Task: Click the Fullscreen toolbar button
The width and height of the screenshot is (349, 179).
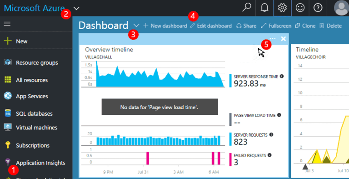Action: pos(276,26)
